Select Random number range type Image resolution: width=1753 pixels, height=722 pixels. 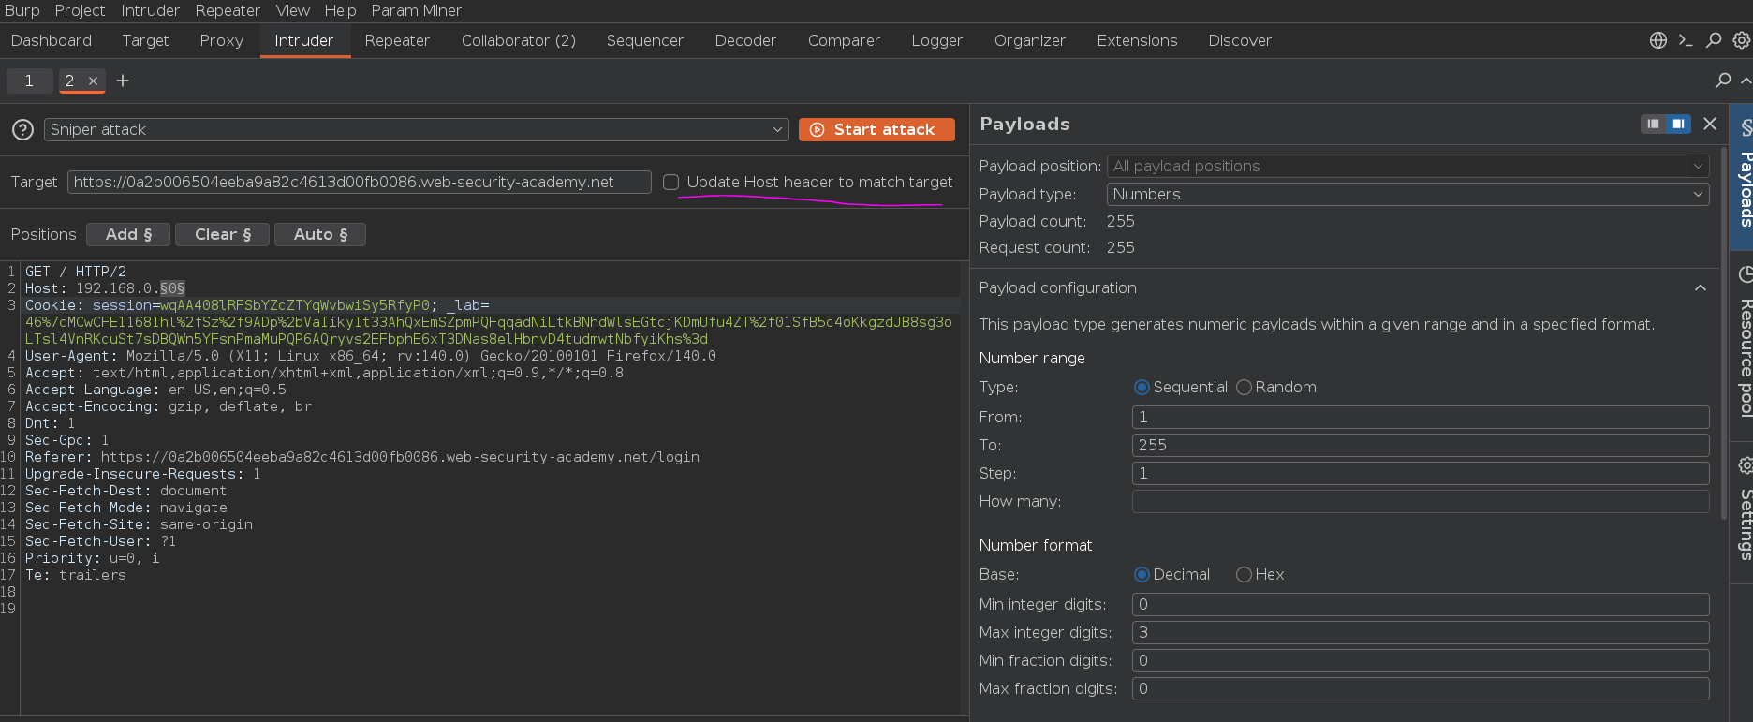(1244, 388)
